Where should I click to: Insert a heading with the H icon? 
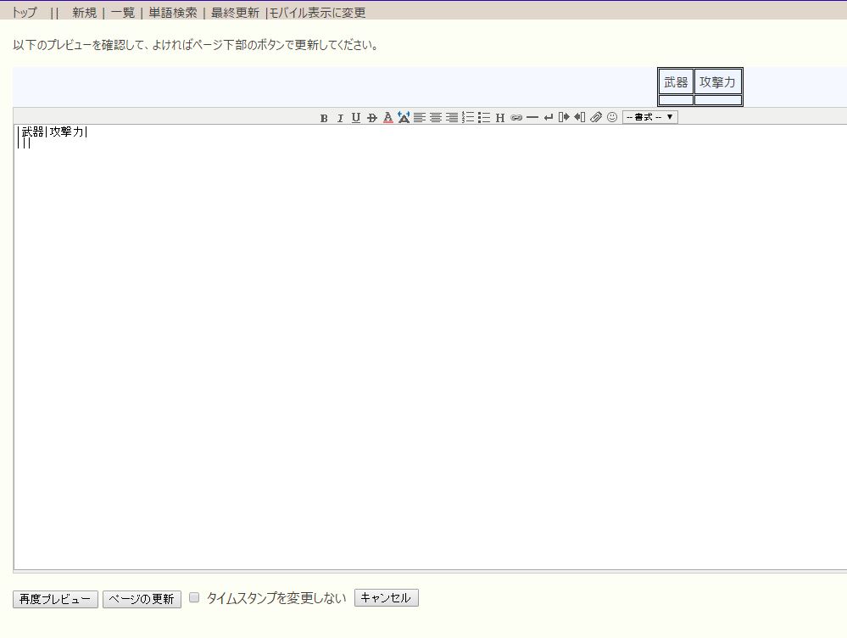click(x=500, y=118)
